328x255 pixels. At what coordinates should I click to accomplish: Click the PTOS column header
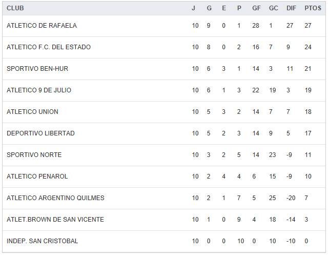[313, 8]
